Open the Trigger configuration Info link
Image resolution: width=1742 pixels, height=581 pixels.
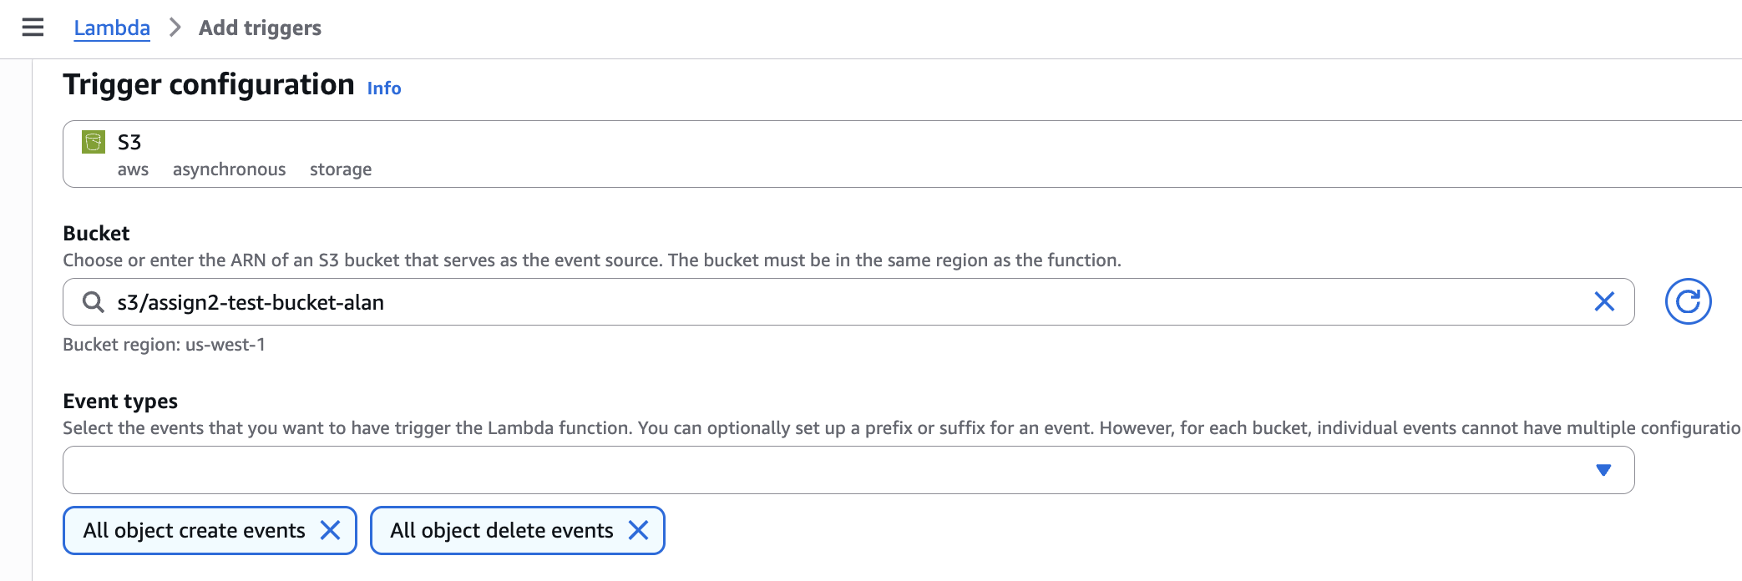384,88
